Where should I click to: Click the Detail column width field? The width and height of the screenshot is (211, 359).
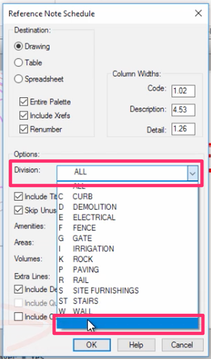(x=183, y=129)
